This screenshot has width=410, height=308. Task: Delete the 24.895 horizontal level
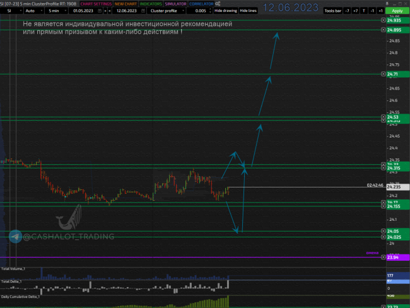[x=384, y=30]
